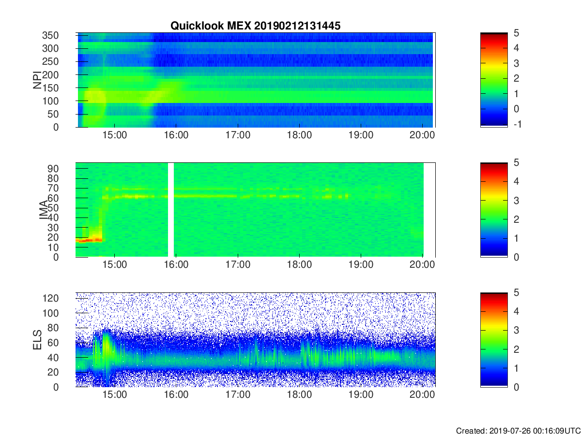Click the 16:00 time label under NPI panel
Screen dimensions: 581x435
point(176,135)
